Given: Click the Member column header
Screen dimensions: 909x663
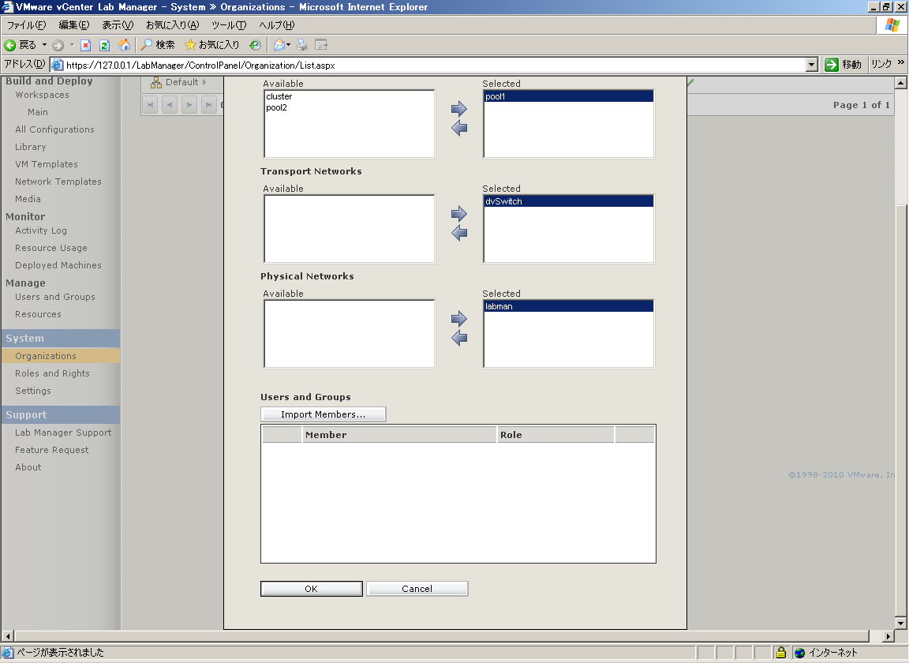Looking at the screenshot, I should pos(398,435).
